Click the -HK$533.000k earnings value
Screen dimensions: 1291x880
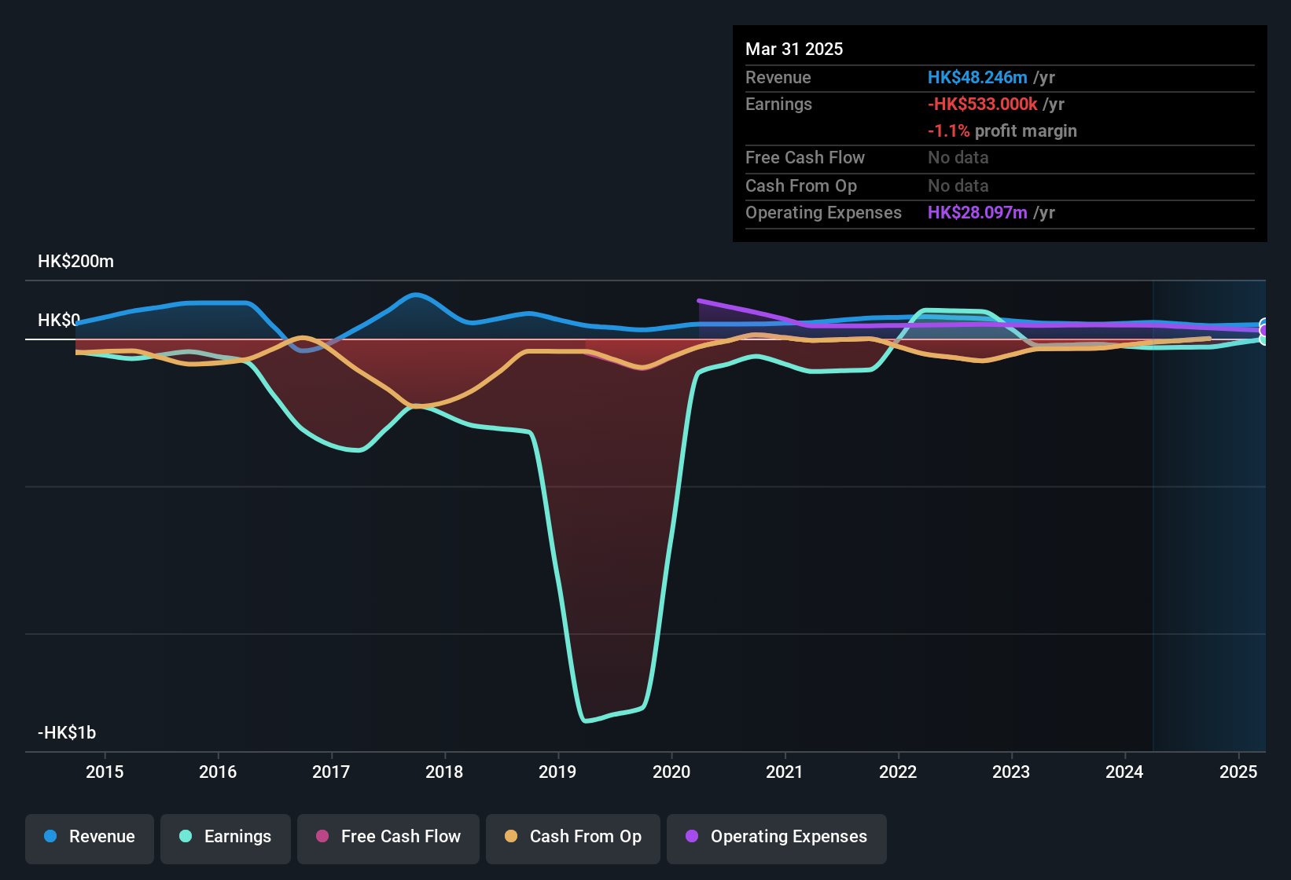[x=983, y=104]
